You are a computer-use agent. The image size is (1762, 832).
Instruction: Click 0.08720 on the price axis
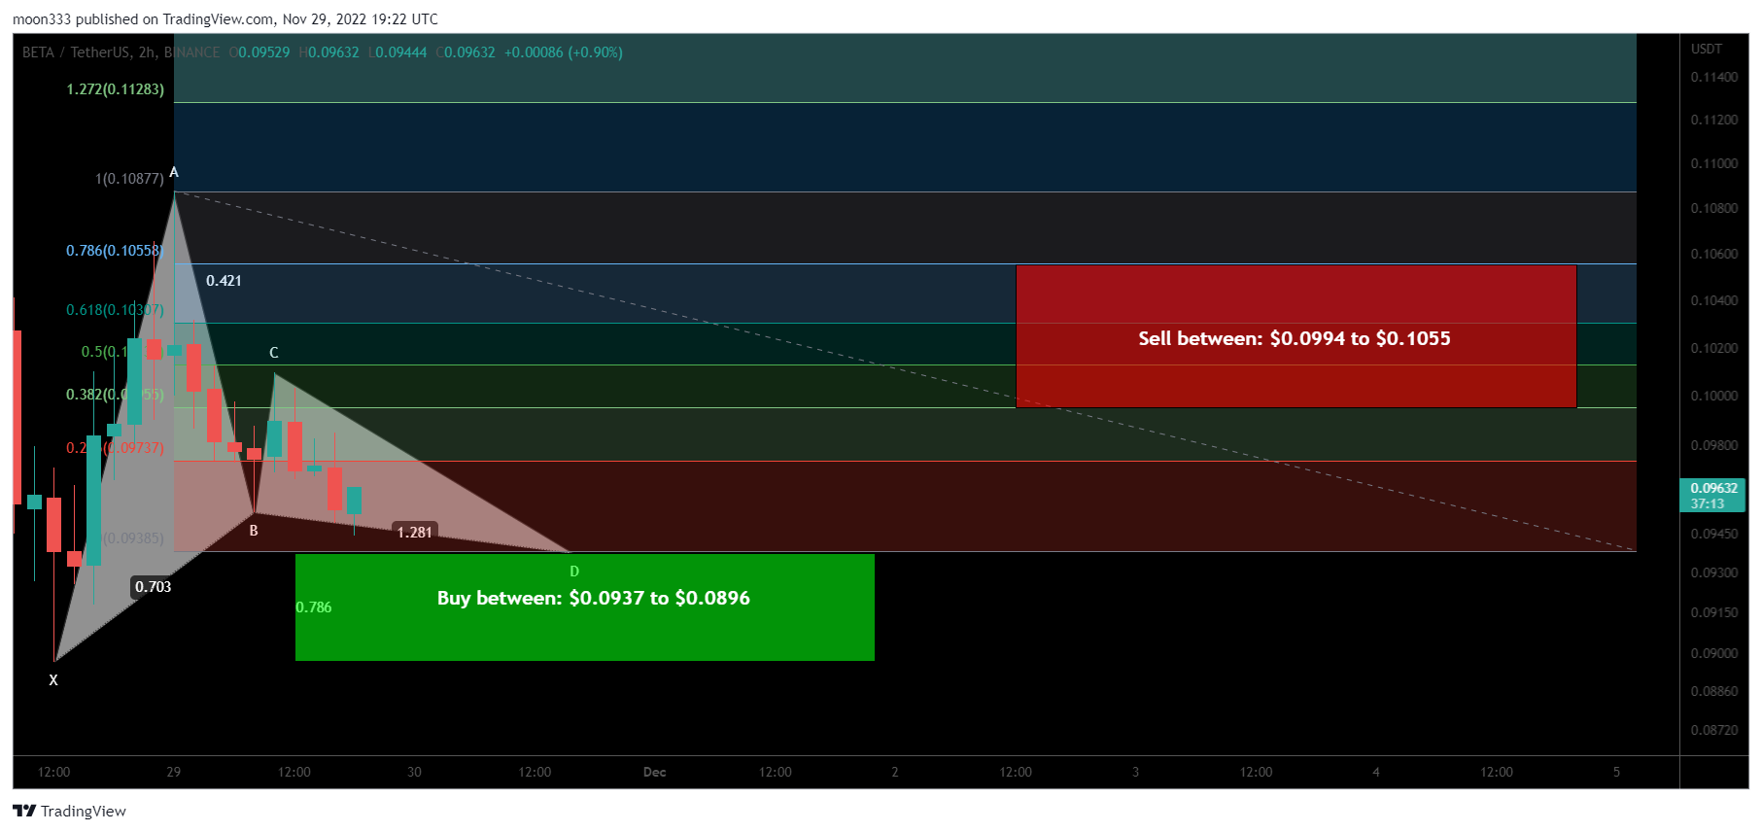[1714, 730]
